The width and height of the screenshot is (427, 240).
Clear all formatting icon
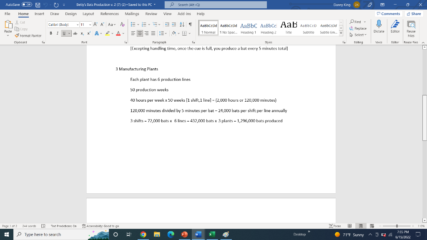[x=122, y=25]
